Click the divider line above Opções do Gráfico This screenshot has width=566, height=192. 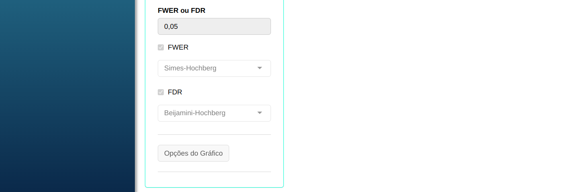[x=214, y=135]
